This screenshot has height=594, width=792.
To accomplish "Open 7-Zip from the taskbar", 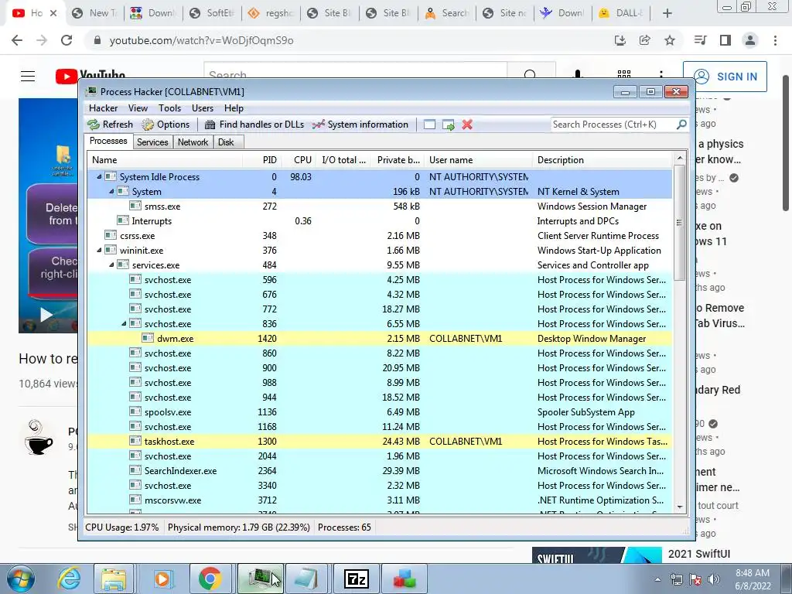I will pos(356,579).
